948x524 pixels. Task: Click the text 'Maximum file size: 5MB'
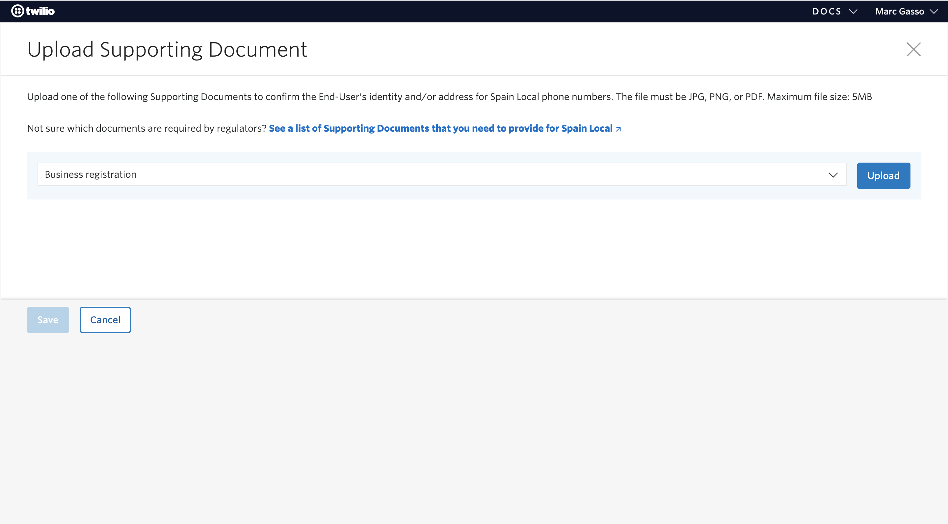819,97
